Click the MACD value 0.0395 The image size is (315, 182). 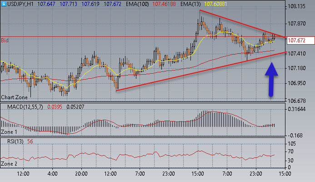[x=55, y=107]
